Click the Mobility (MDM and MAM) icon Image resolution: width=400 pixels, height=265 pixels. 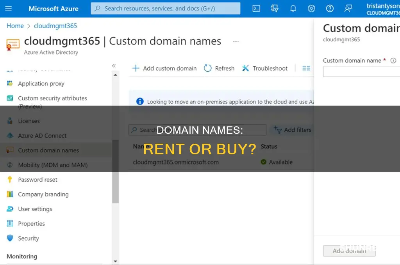10,165
